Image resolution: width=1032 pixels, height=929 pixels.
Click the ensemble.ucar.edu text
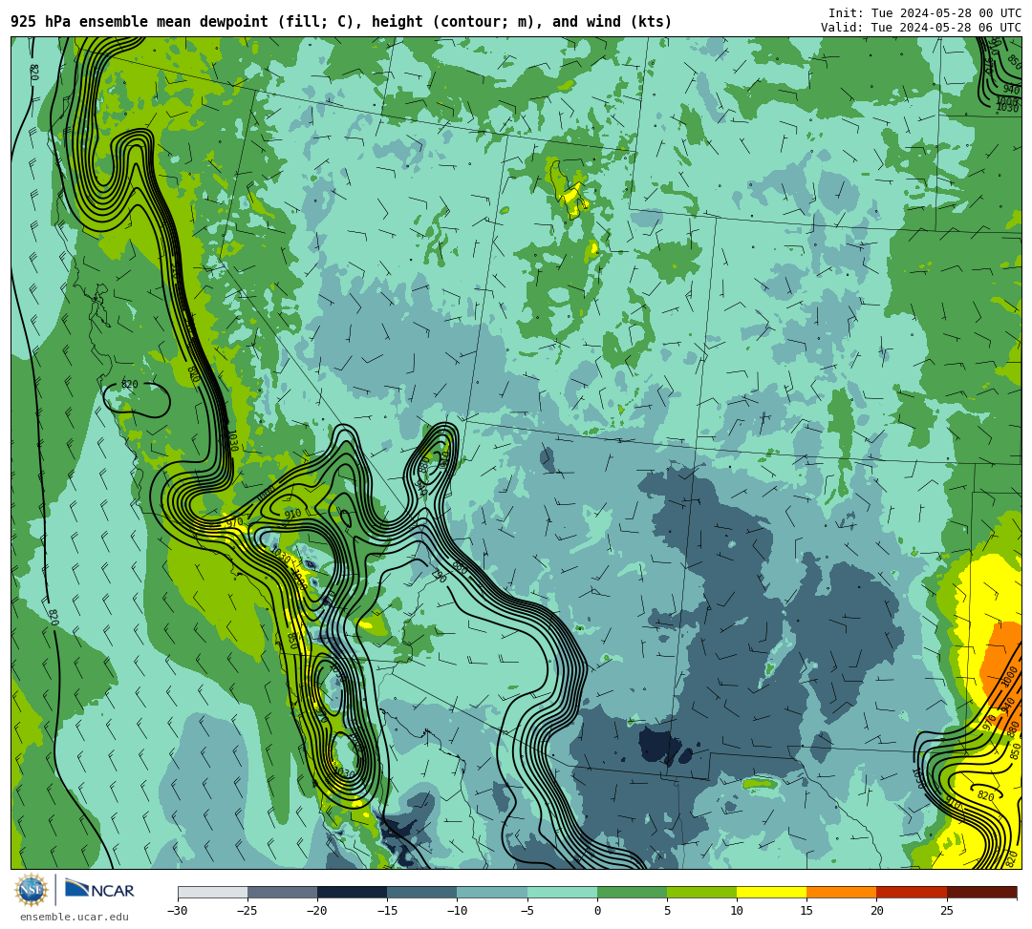pos(75,918)
